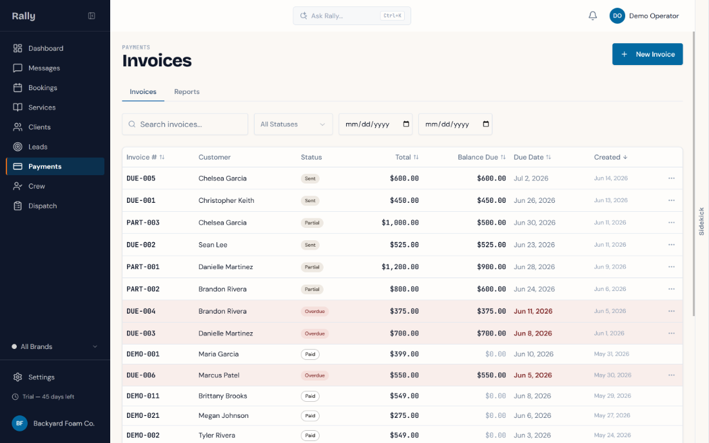Screen dimensions: 709x443
Task: Click invoice number DEMO-001
Action: tap(143, 354)
